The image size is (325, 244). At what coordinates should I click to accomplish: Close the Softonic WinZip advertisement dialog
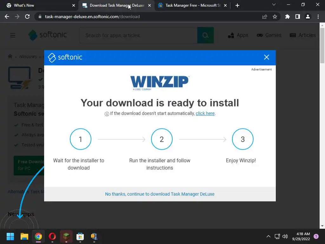pyautogui.click(x=266, y=57)
